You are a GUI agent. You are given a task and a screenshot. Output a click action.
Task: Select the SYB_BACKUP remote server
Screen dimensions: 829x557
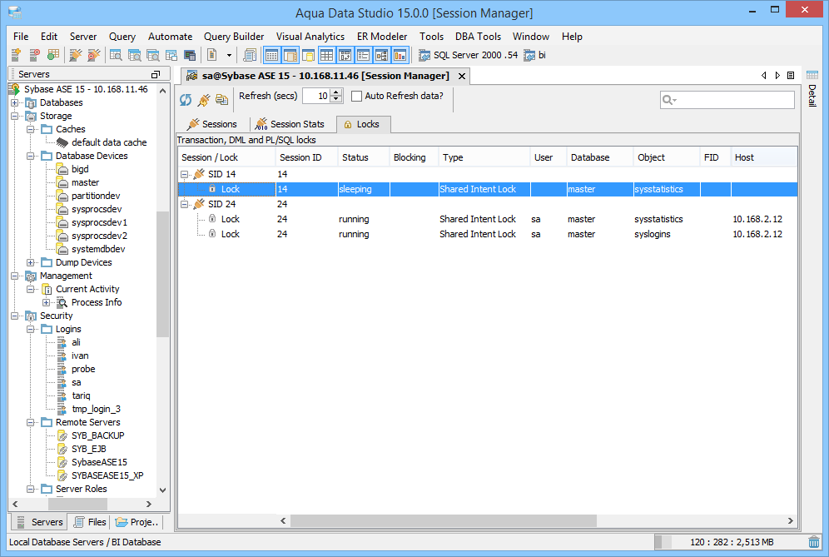[x=98, y=436]
